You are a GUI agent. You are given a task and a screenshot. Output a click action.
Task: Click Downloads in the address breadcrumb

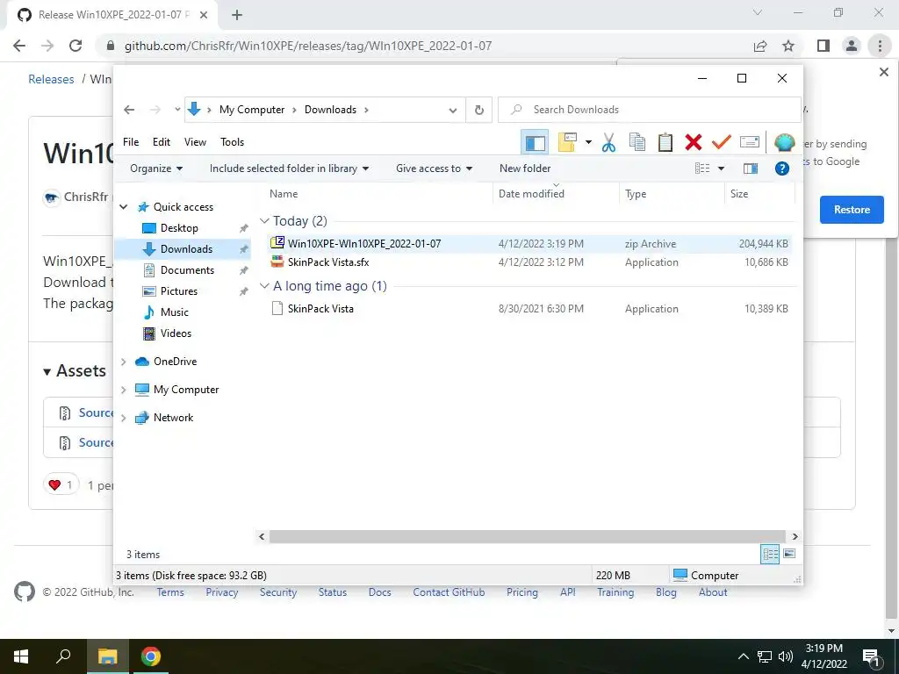coord(330,110)
